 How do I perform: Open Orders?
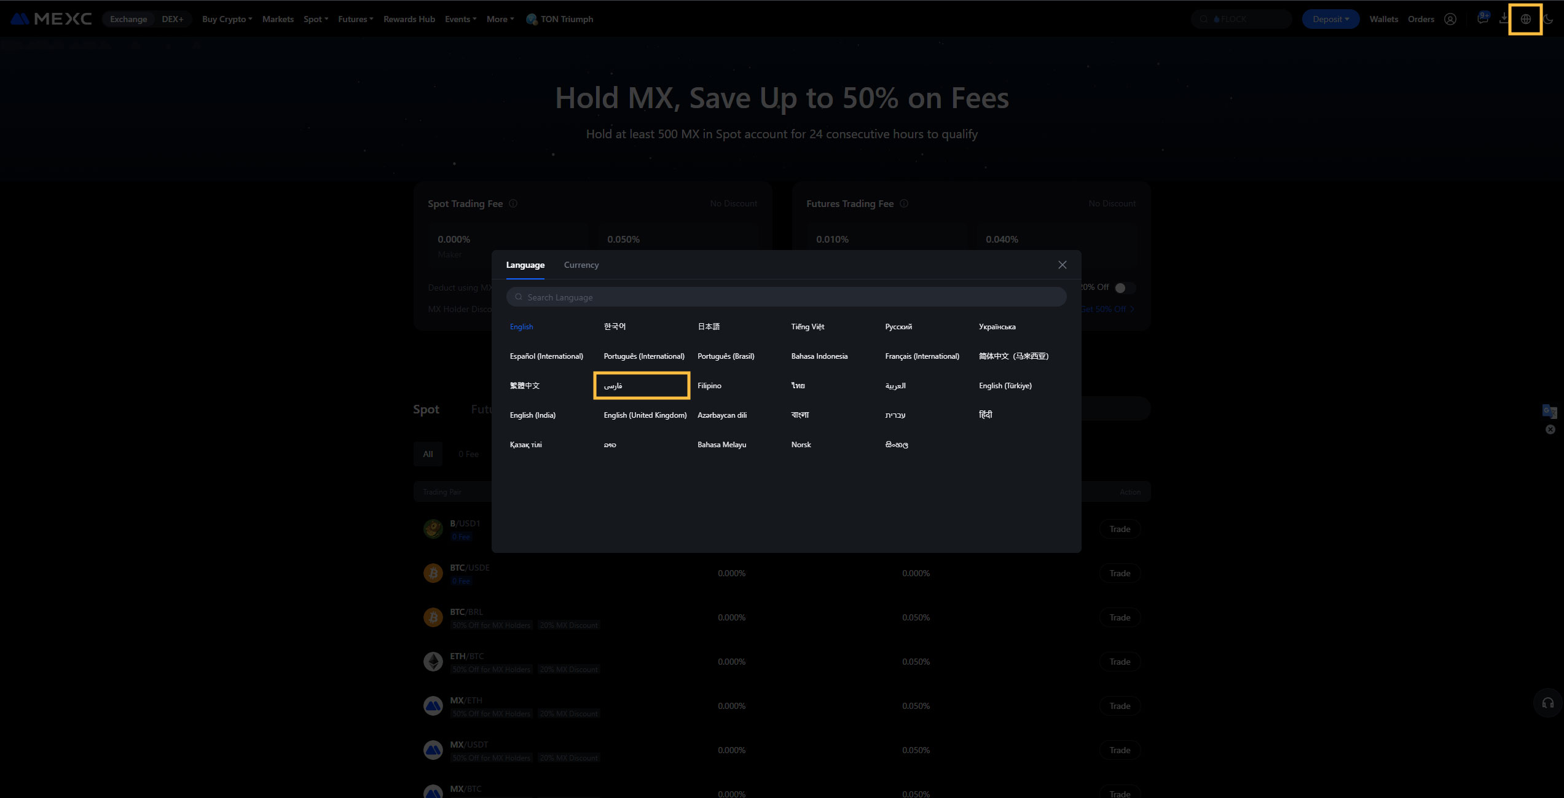(1421, 19)
